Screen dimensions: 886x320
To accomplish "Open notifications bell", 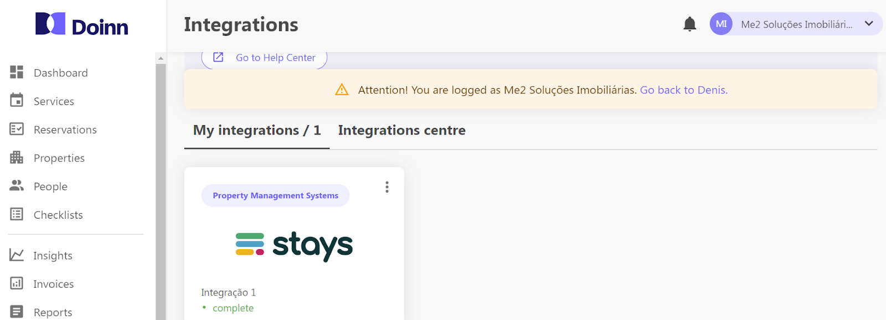I will click(x=689, y=24).
